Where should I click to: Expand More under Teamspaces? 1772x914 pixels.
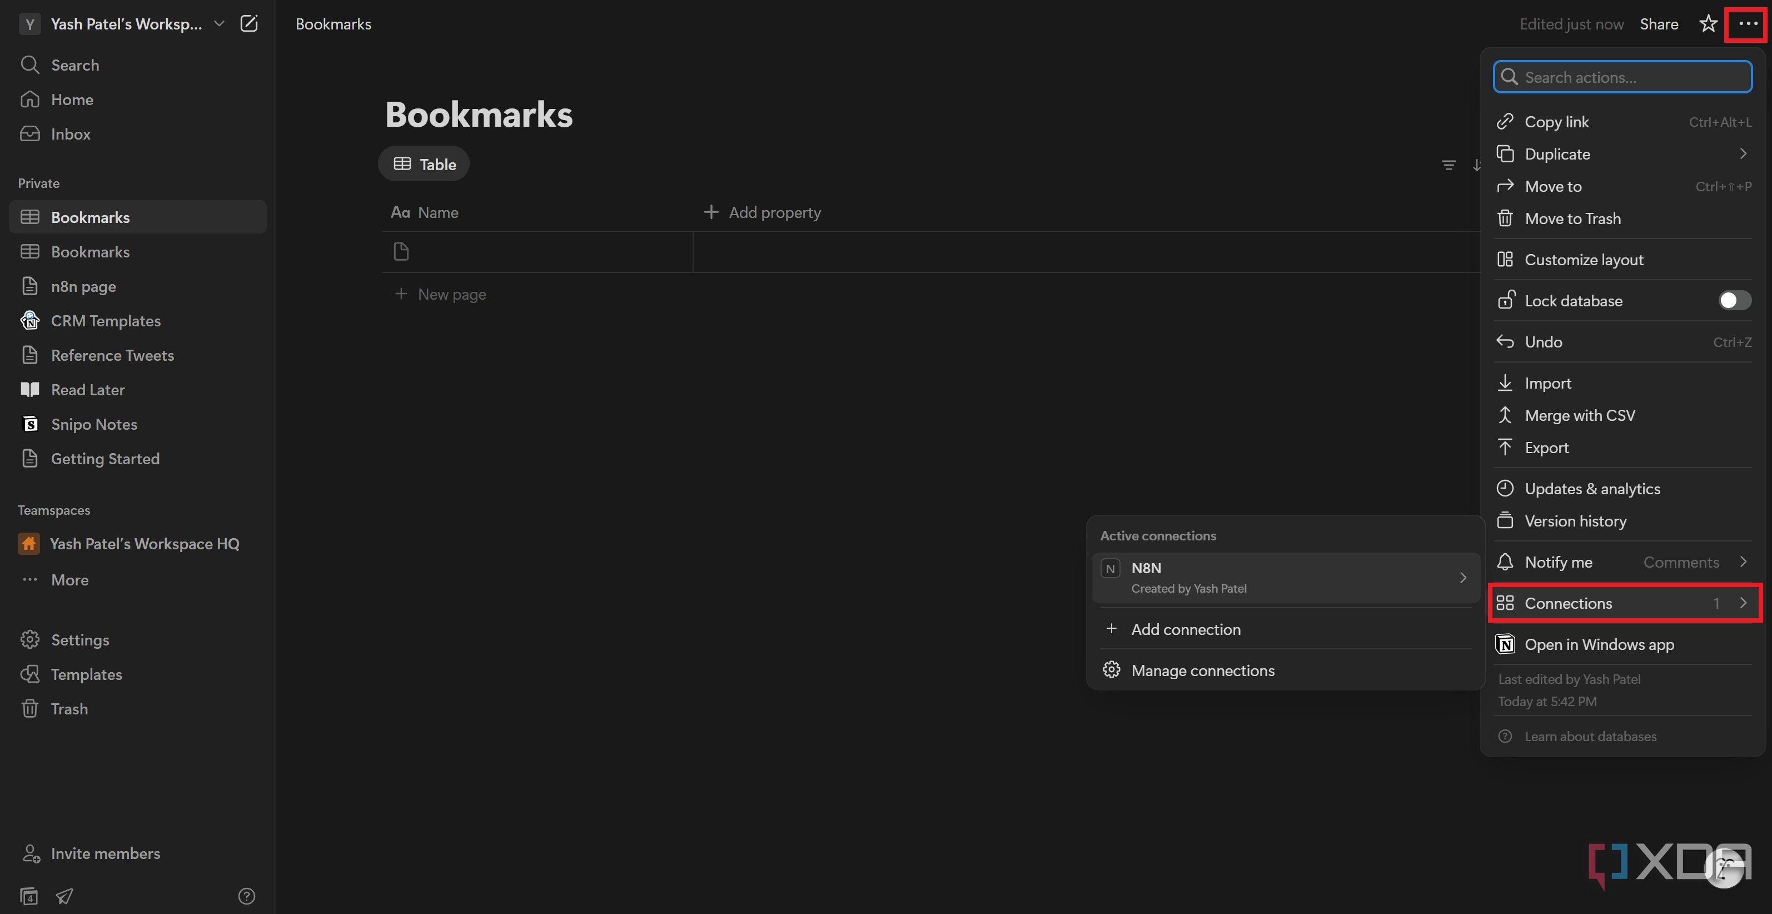(x=138, y=579)
